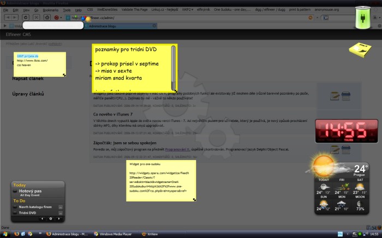Stop loading with the X toolbar icon
This screenshot has height=238, width=382.
pyautogui.click(x=37, y=17)
